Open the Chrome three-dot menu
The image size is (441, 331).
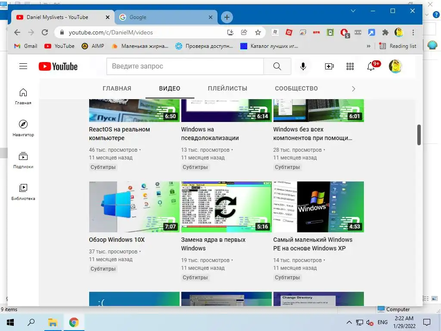point(413,32)
